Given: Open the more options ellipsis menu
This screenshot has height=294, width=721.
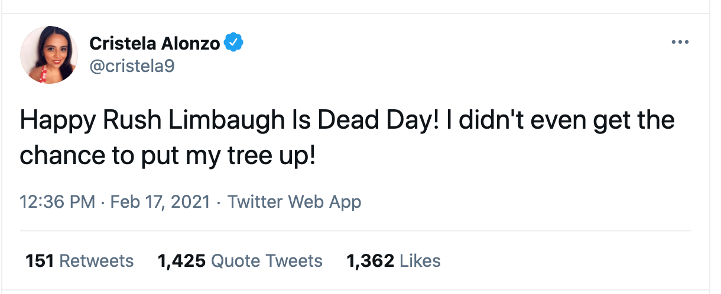Looking at the screenshot, I should click(680, 43).
